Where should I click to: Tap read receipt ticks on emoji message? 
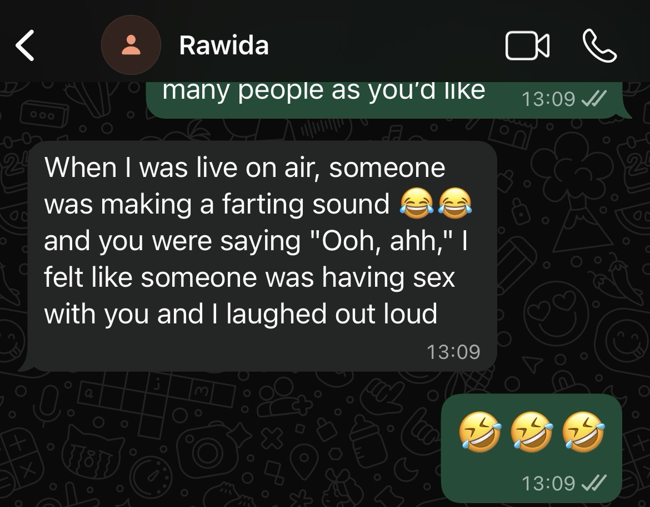[x=594, y=483]
